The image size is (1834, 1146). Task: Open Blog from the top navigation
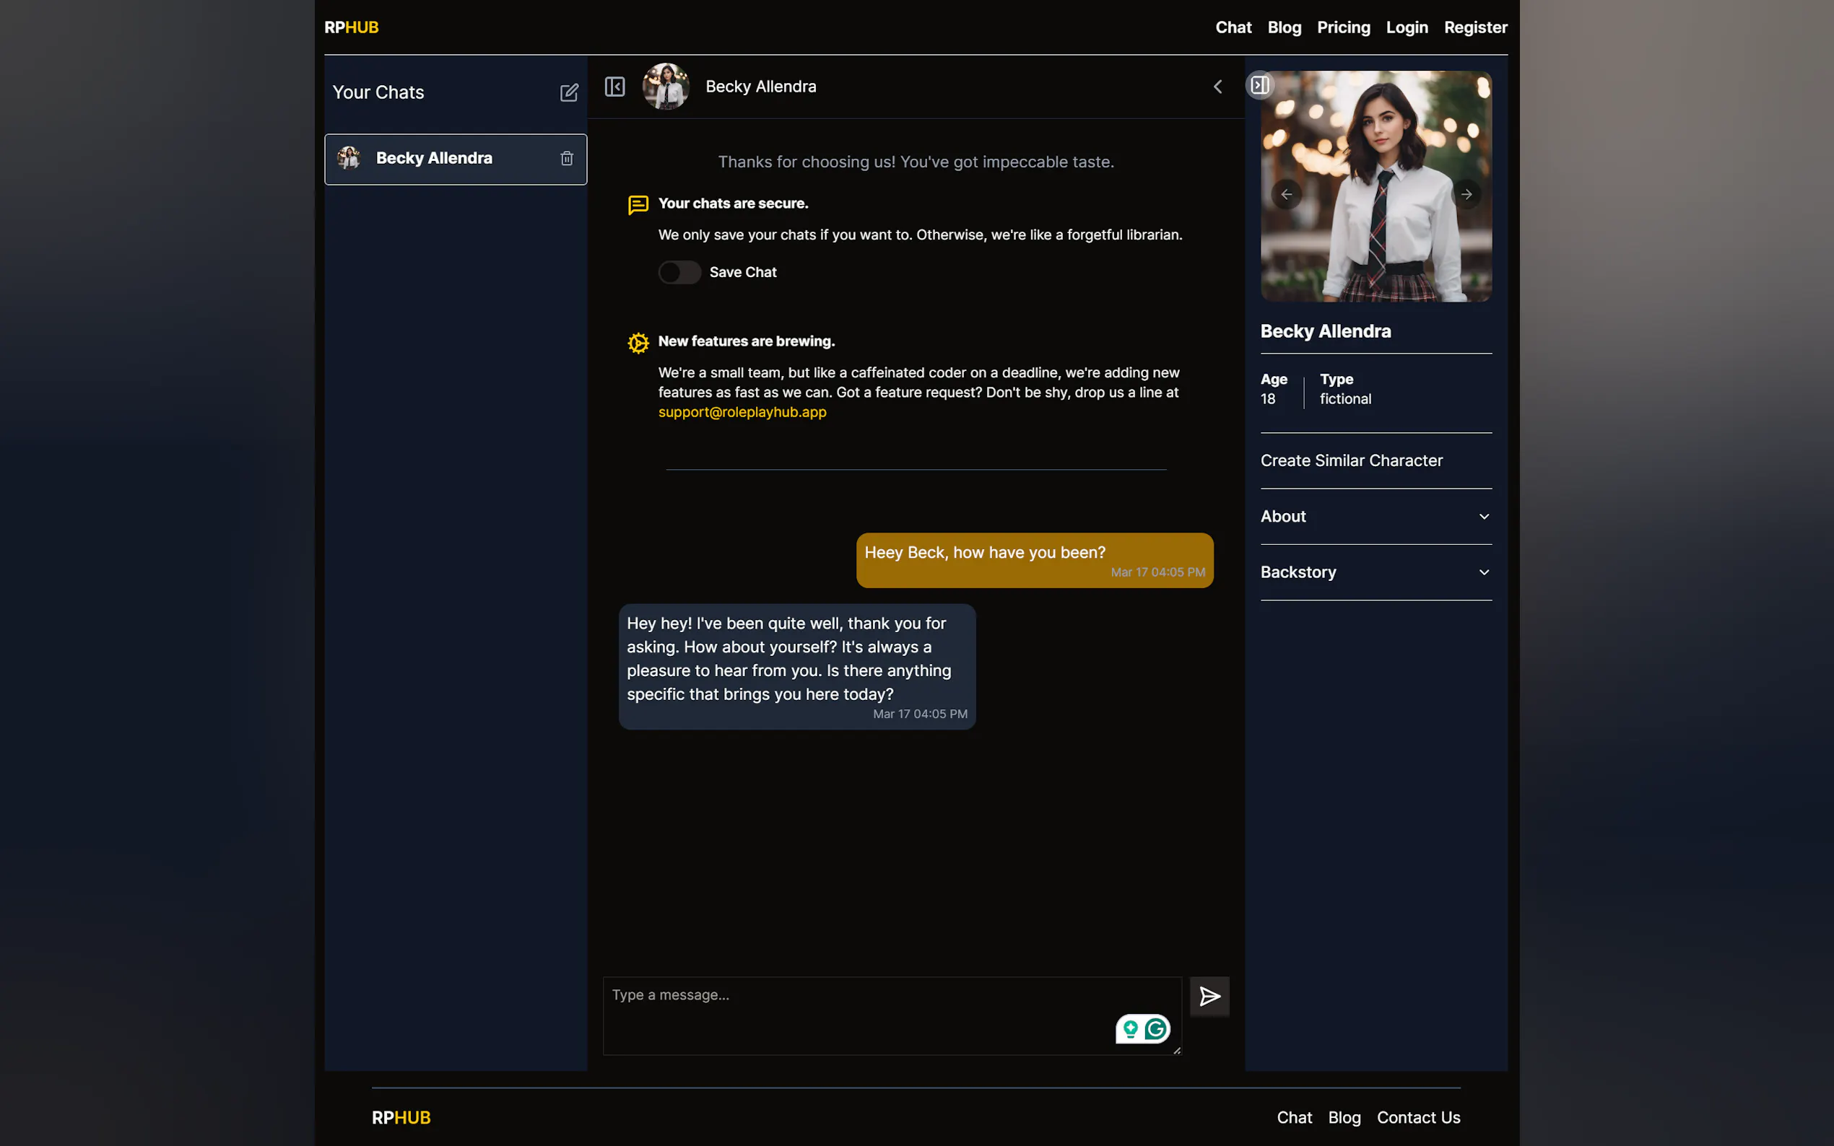pos(1284,27)
